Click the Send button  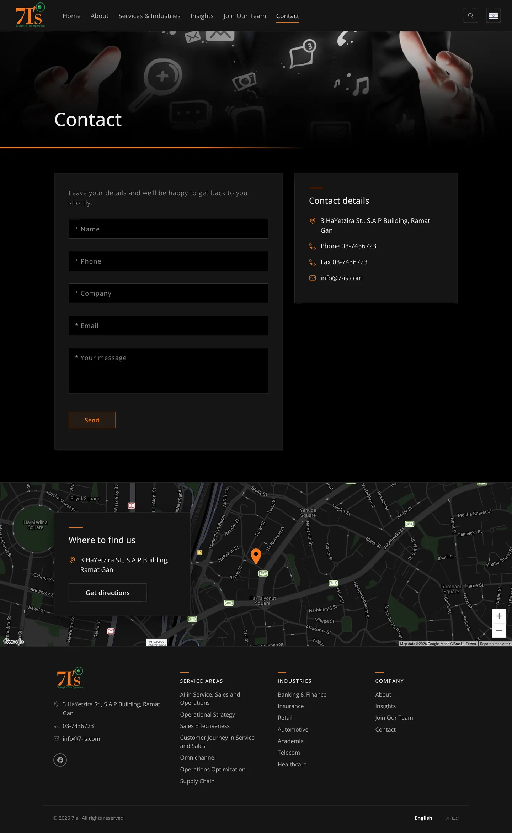point(92,420)
